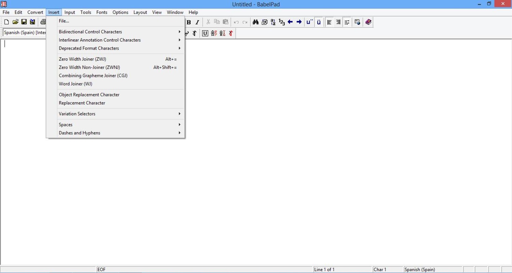Click the blue left arrow icon
Screen dimensions: 512x273
[x=290, y=22]
